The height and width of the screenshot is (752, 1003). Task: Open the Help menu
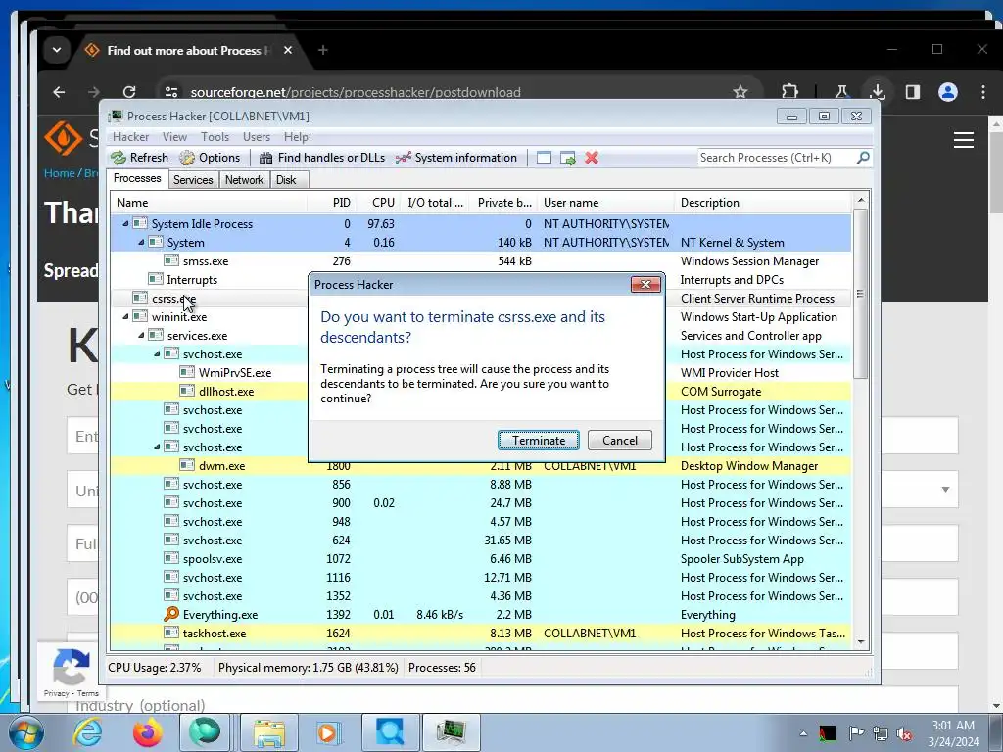[x=296, y=137]
